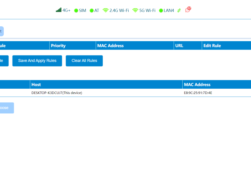Click the MAC address E8:9C:25:91:7D:4E
The image size is (251, 188).
click(x=198, y=93)
